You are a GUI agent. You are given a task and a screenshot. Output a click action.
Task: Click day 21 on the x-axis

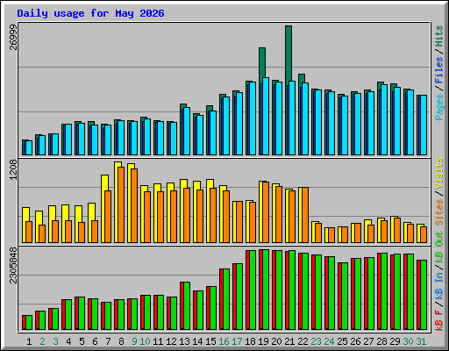coord(289,341)
